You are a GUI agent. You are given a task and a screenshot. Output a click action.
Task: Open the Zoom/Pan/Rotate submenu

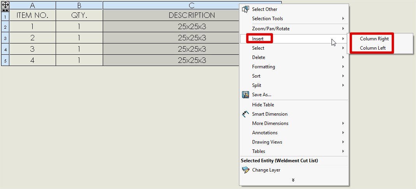(270, 29)
